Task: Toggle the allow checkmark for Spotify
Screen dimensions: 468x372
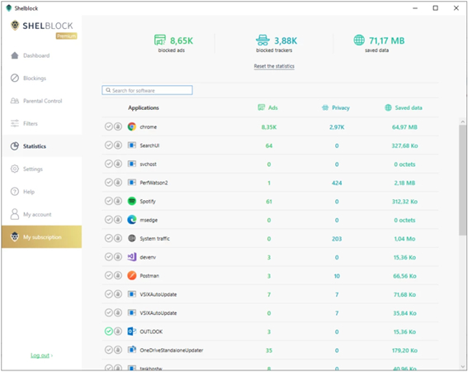Action: pyautogui.click(x=109, y=201)
